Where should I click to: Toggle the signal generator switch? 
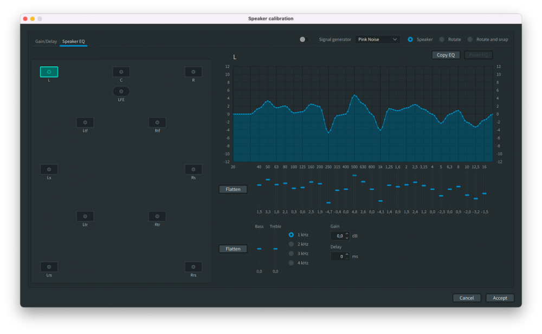tap(305, 40)
